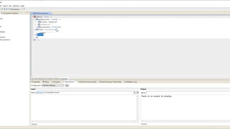This screenshot has width=230, height=129.
Task: Click the LocalFile value link
Action: pyautogui.click(x=54, y=19)
